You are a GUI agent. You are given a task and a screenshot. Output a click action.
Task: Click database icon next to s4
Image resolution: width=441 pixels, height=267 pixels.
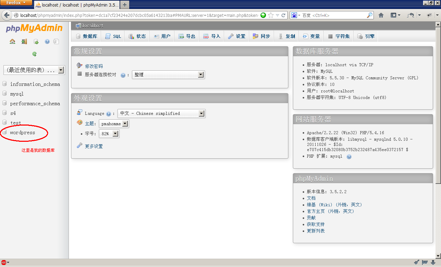click(4, 113)
